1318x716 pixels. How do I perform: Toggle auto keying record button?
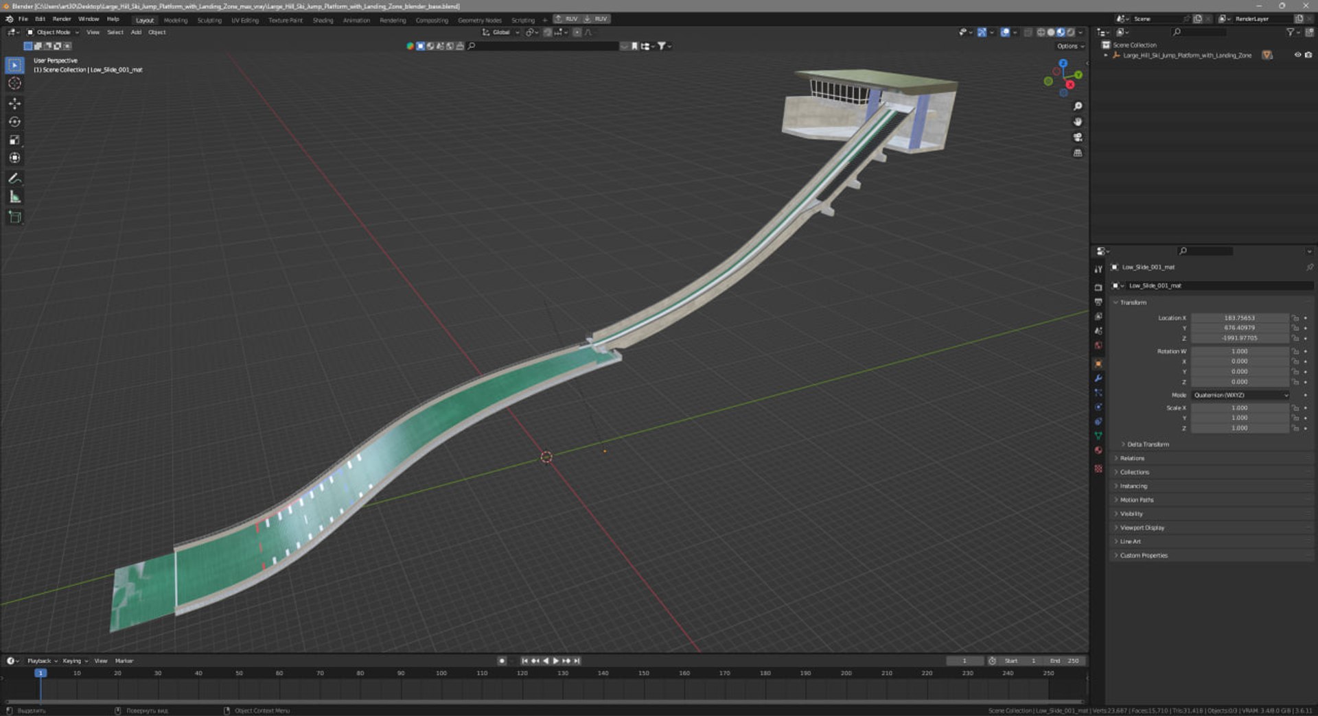pos(502,661)
